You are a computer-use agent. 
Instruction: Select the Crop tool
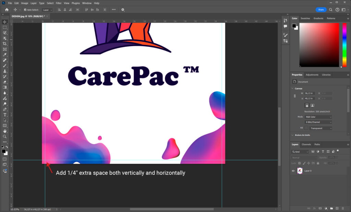tap(5, 44)
